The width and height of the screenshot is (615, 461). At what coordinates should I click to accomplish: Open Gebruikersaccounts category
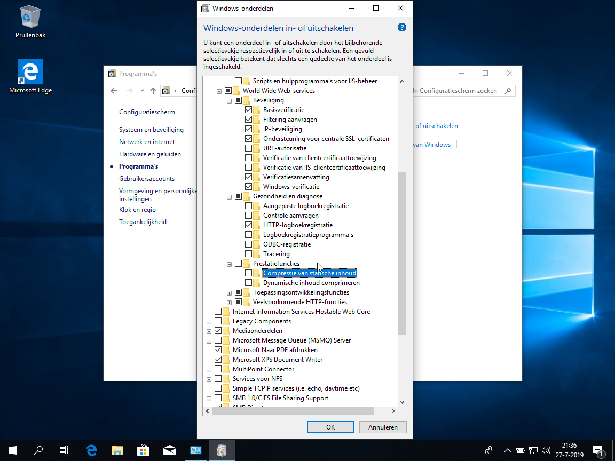click(147, 178)
